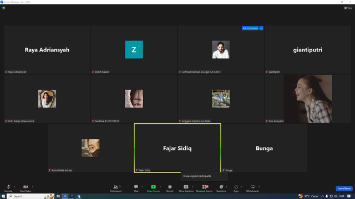
Task: Click the name label 'Euis Maryatul'
Action: 275,121
